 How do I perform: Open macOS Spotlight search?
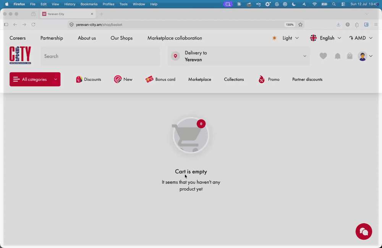click(x=334, y=4)
